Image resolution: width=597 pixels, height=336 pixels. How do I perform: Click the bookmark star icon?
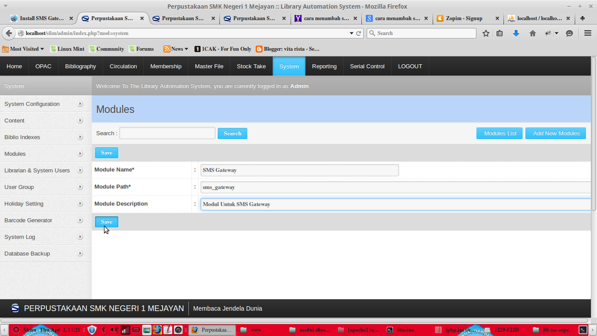[x=486, y=33]
